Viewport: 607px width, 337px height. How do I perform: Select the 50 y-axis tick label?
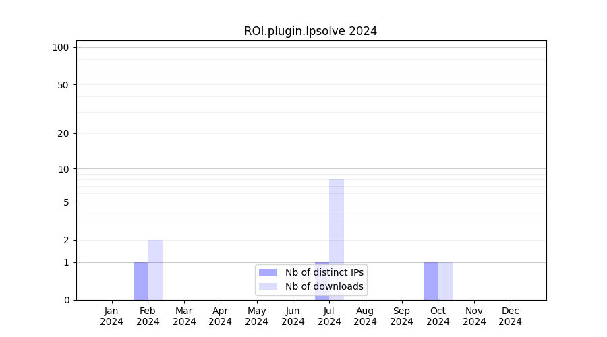tap(63, 85)
